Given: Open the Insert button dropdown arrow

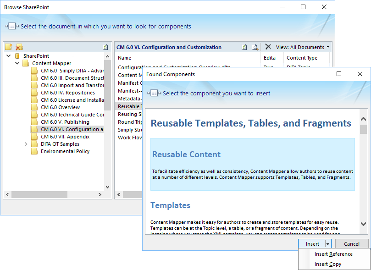Looking at the screenshot, I should click(328, 244).
